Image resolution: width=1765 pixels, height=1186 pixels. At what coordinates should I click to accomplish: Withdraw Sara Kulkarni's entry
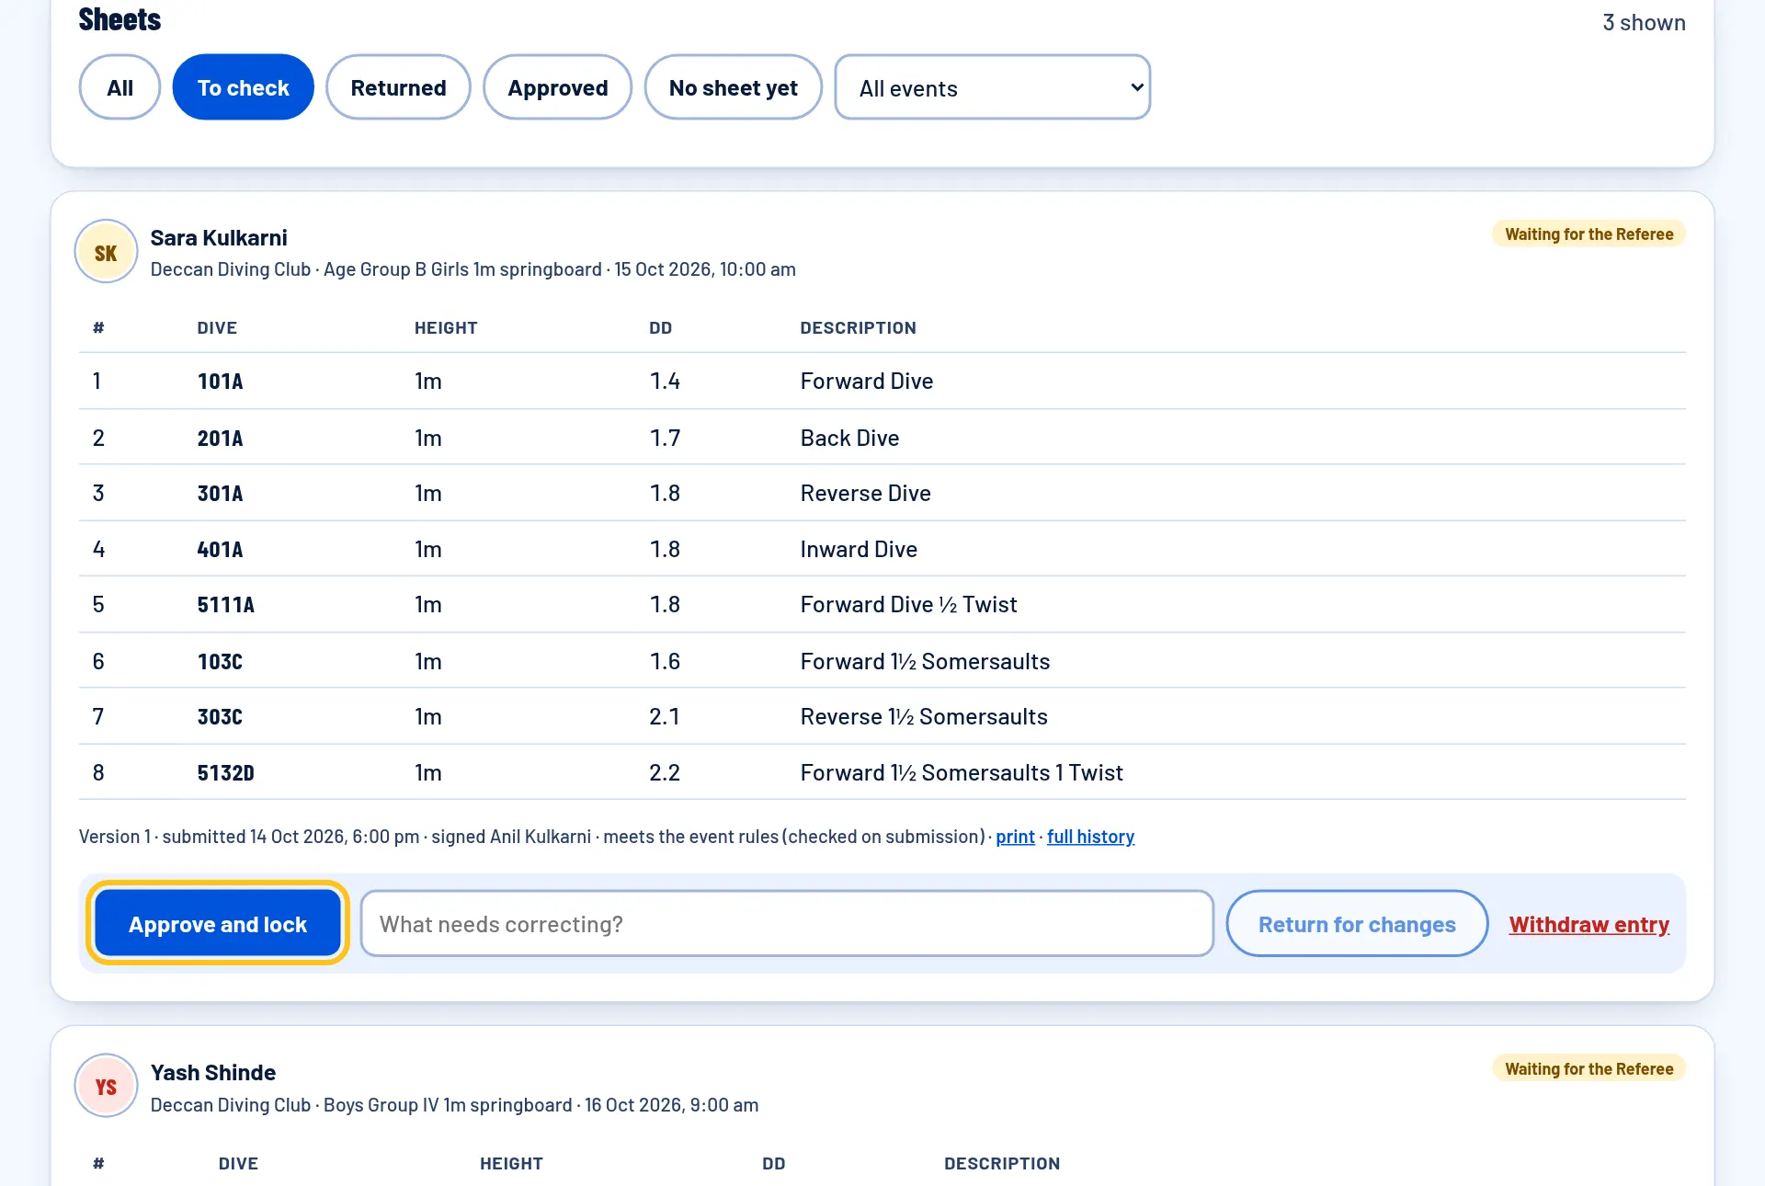click(1588, 924)
